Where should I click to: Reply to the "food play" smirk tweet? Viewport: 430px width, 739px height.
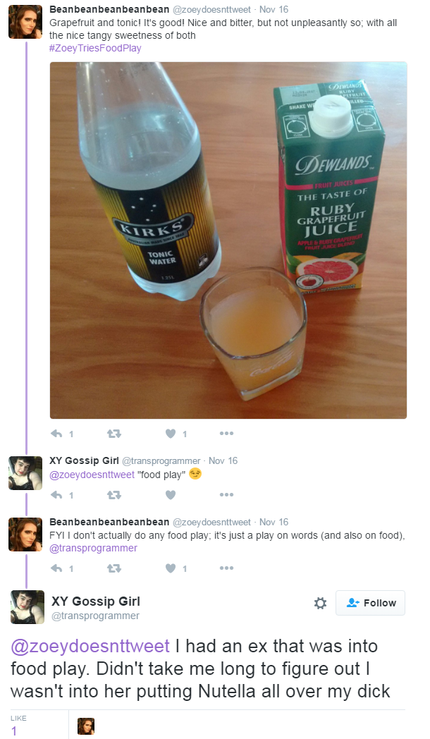point(56,495)
